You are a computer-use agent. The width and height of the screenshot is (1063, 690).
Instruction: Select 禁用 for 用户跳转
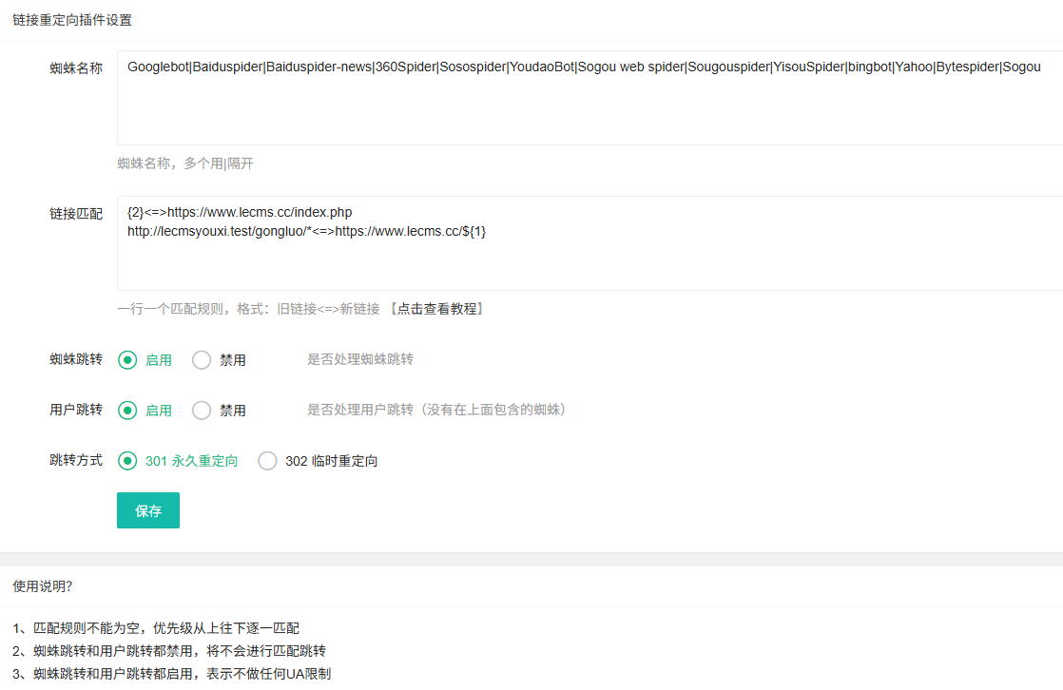point(202,411)
